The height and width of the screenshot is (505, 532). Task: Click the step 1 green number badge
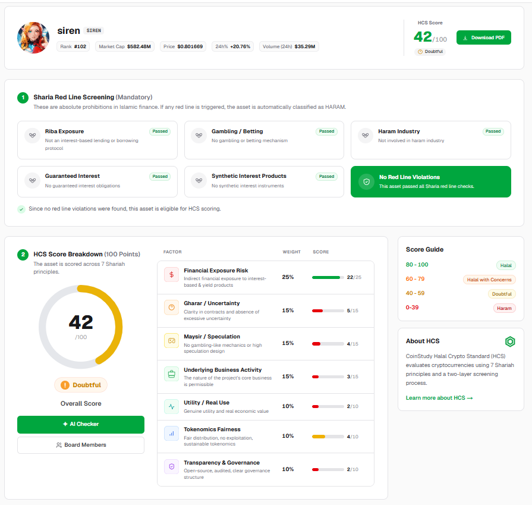click(x=23, y=98)
